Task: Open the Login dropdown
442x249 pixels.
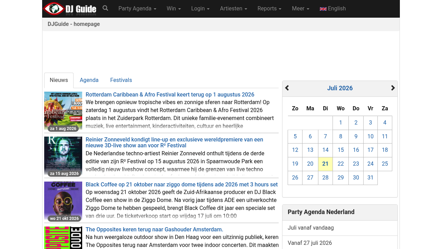Action: pos(200,9)
